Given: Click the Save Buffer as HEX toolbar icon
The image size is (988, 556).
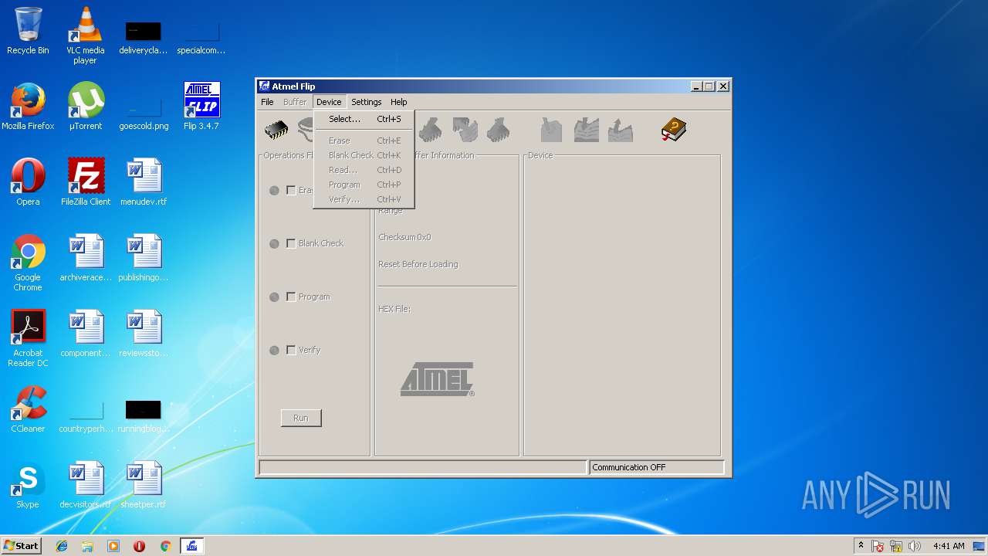Looking at the screenshot, I should 621,130.
